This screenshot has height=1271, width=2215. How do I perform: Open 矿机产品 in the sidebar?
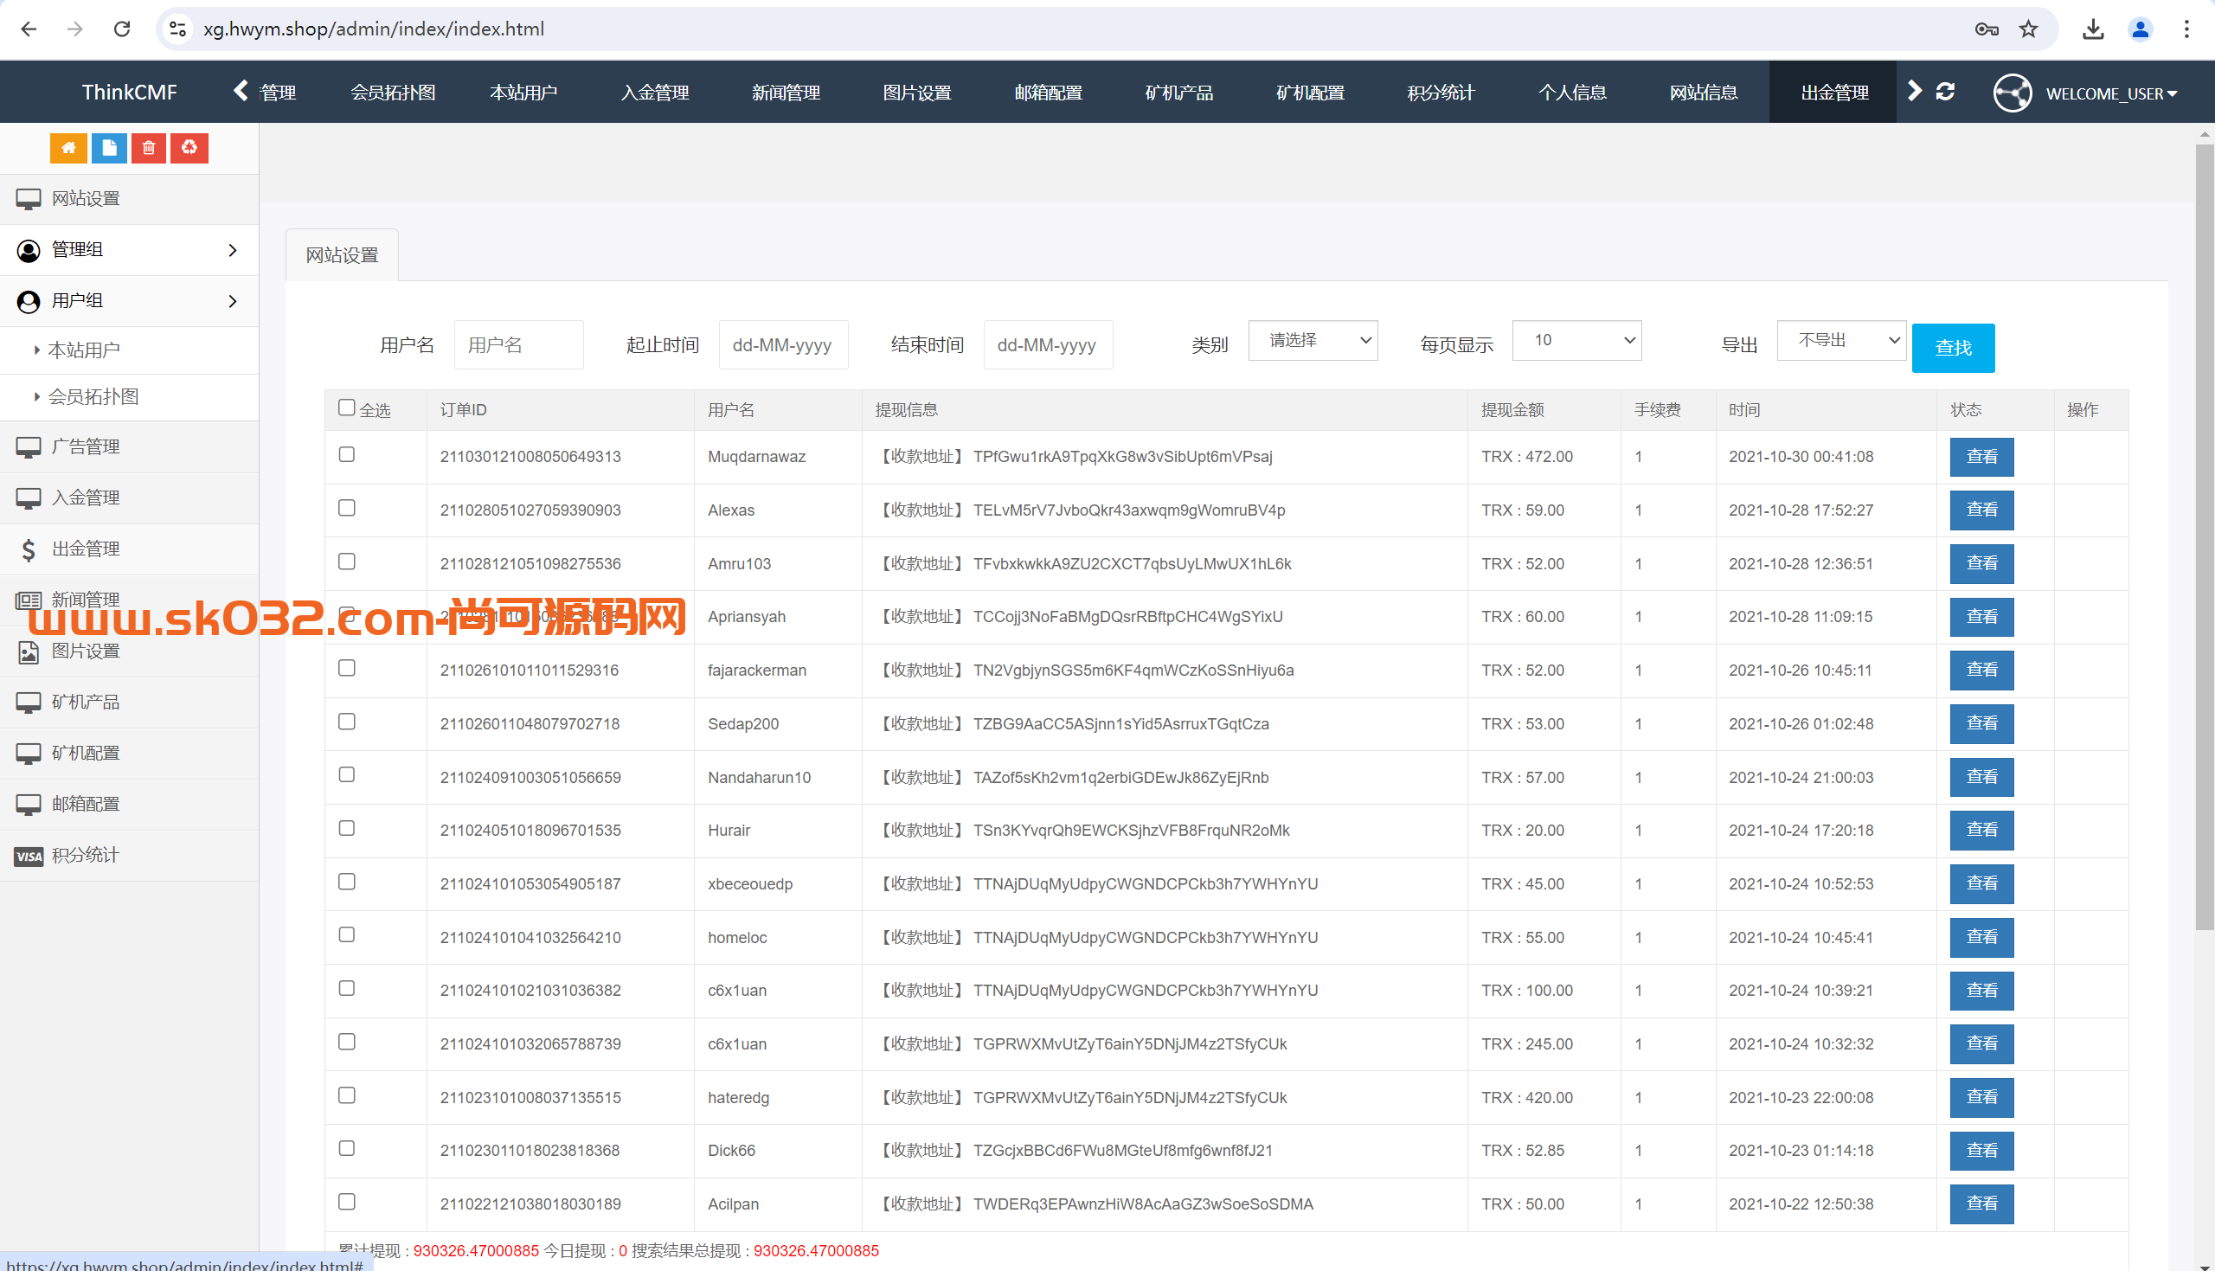point(129,702)
